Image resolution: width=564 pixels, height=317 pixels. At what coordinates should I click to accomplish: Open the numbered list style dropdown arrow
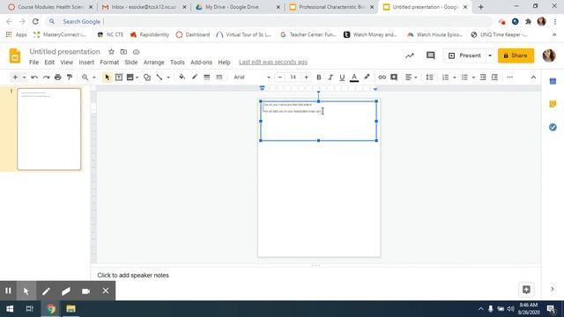point(455,77)
